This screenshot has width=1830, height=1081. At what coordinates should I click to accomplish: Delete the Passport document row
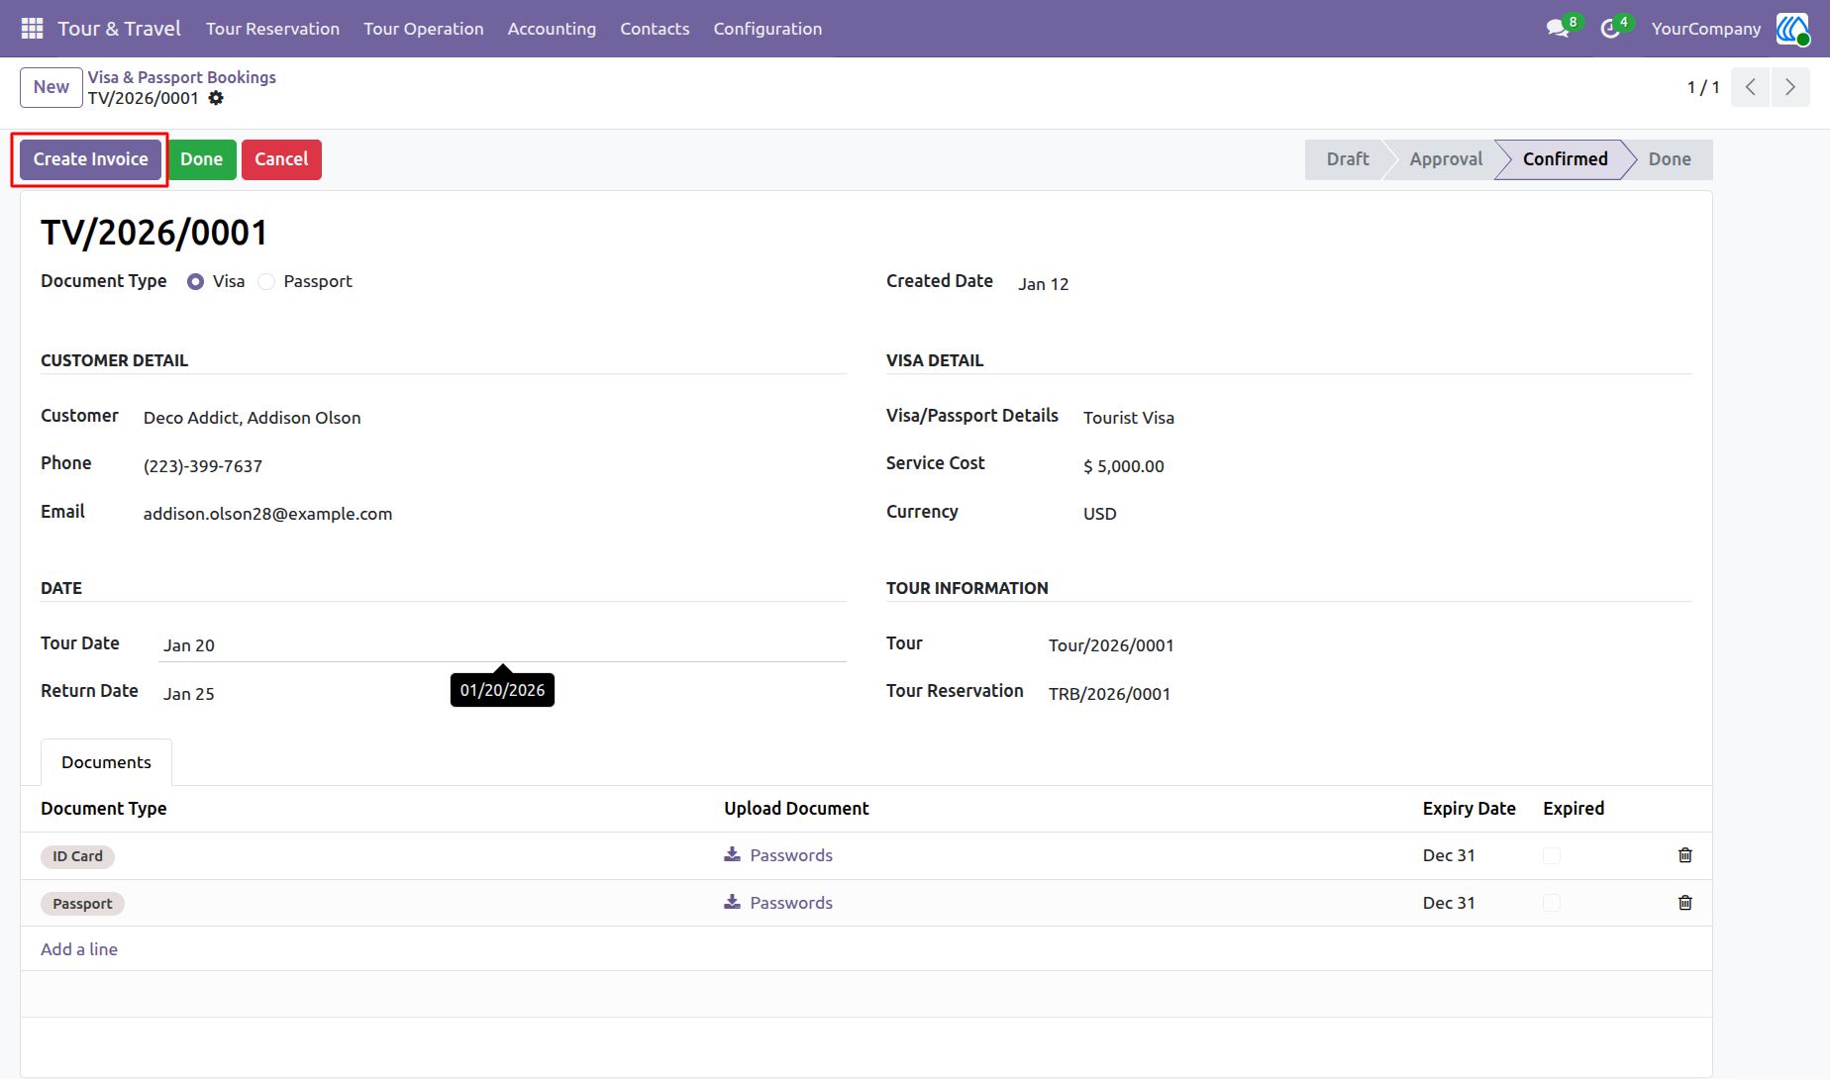coord(1685,903)
